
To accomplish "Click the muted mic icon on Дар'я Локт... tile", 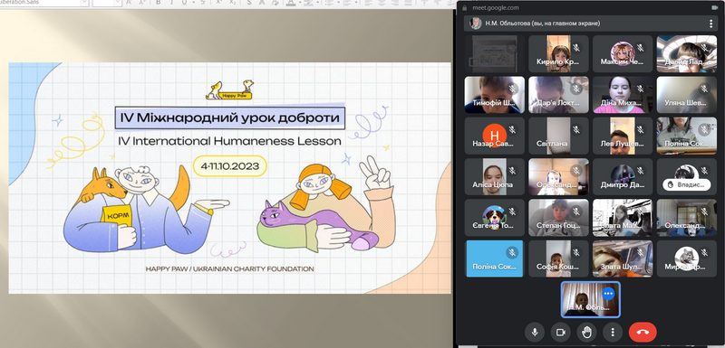I will [576, 89].
